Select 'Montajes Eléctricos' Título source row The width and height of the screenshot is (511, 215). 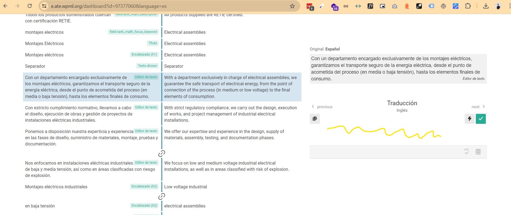[x=44, y=43]
